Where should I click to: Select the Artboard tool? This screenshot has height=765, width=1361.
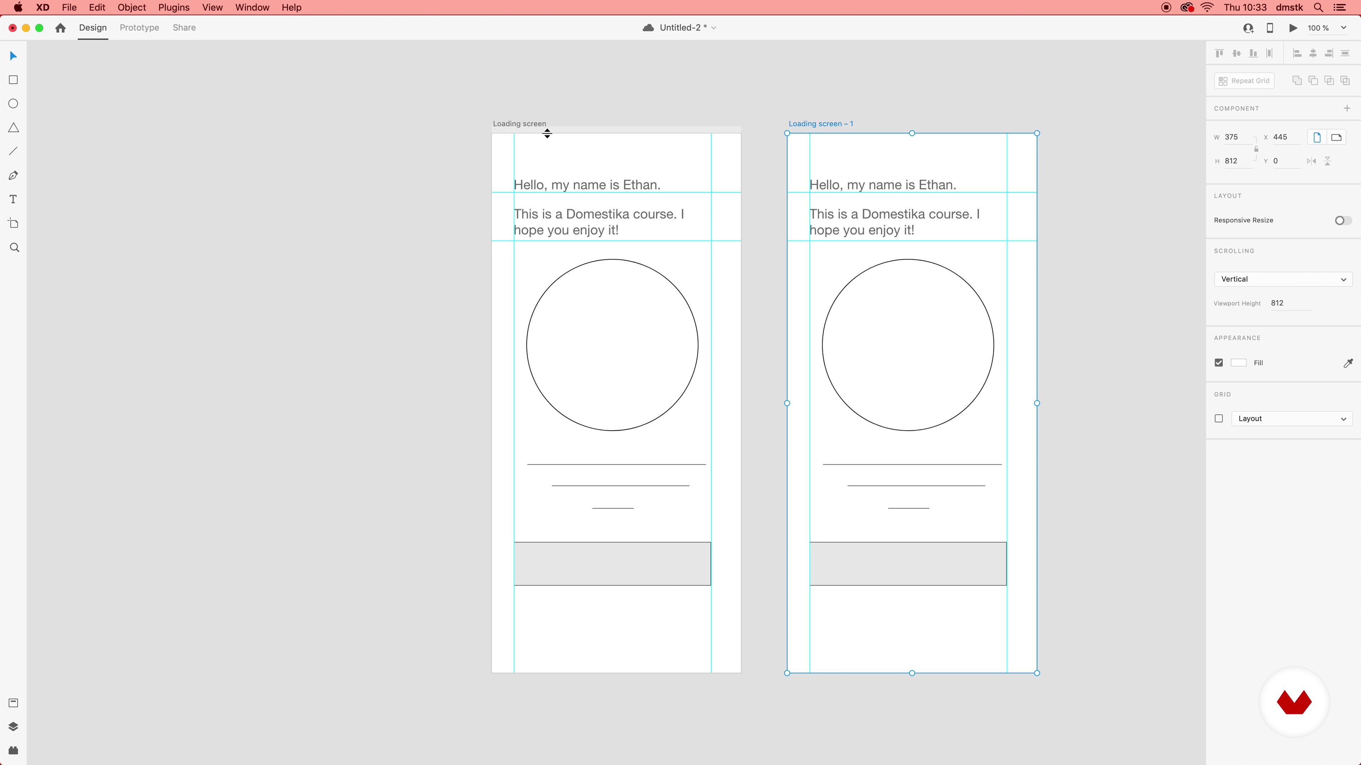pos(13,223)
